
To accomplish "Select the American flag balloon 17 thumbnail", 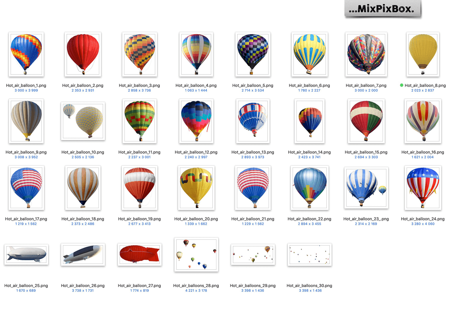I will 26,188.
